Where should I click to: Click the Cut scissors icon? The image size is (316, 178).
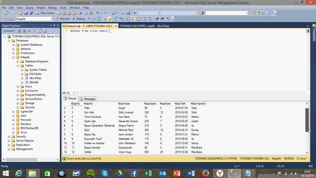point(80,13)
